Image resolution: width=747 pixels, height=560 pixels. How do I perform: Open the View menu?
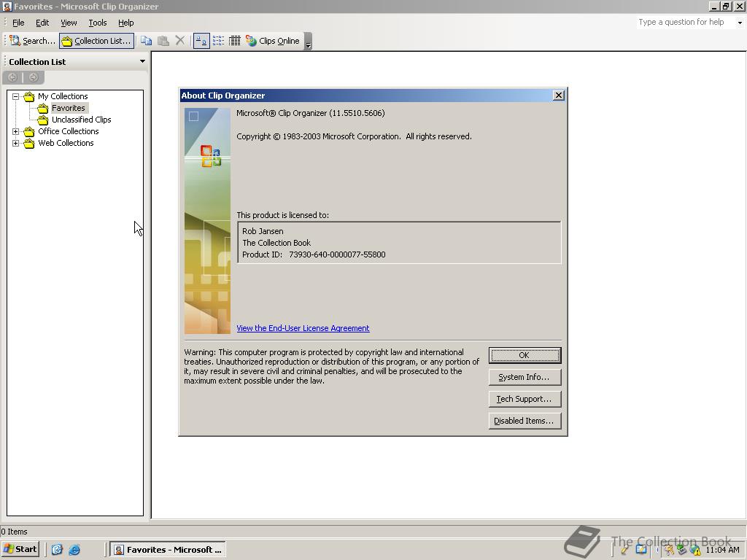tap(69, 23)
